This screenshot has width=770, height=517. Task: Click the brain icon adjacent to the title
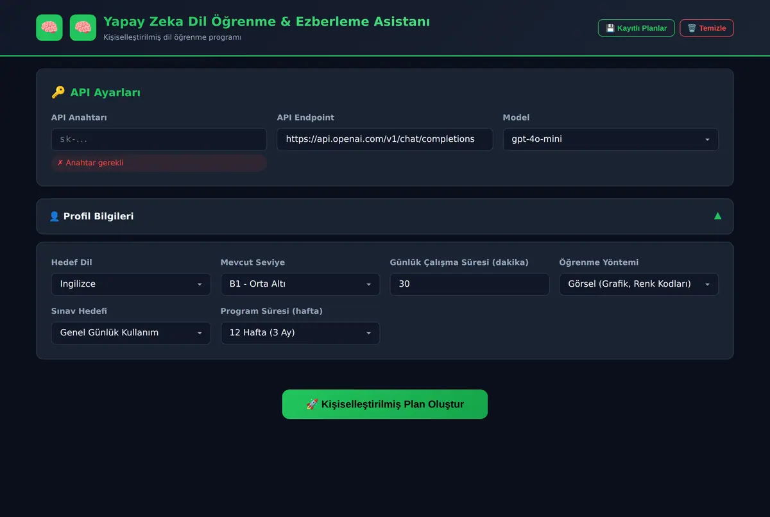pyautogui.click(x=83, y=28)
